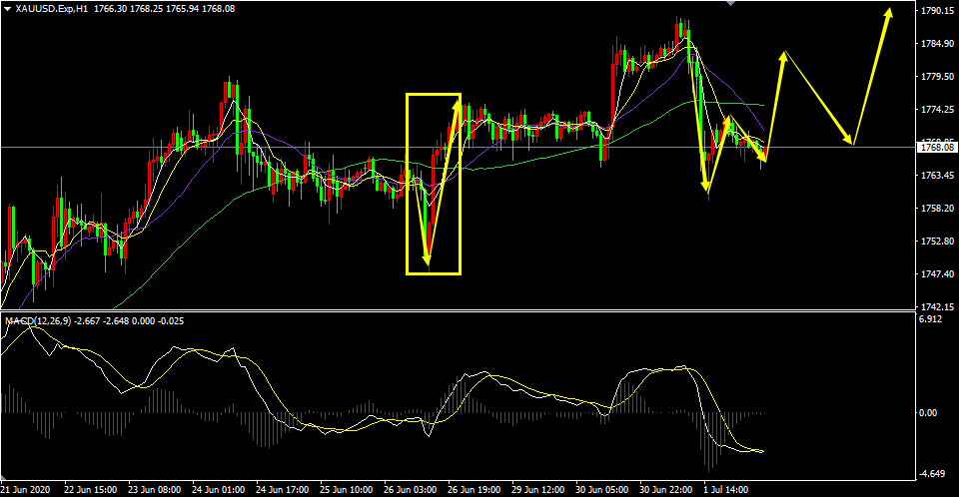The height and width of the screenshot is (497, 959).
Task: Click the OHLC values 1766.30 1768.25 1765.94 1768.08
Action: click(x=165, y=9)
